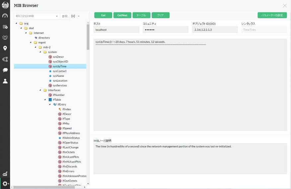This screenshot has height=189, width=291.
Task: Click the alarm siren icon in sidebar
Action: tap(5, 37)
